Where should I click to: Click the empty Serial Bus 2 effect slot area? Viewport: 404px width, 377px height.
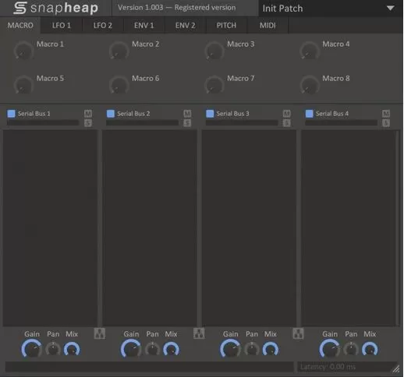(x=150, y=228)
